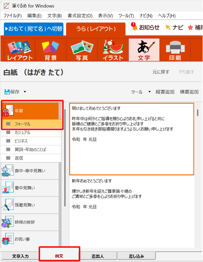Image resolution: width=203 pixels, height=262 pixels.
Task: Select the うら(レイアウト) tab
Action: 96,29
